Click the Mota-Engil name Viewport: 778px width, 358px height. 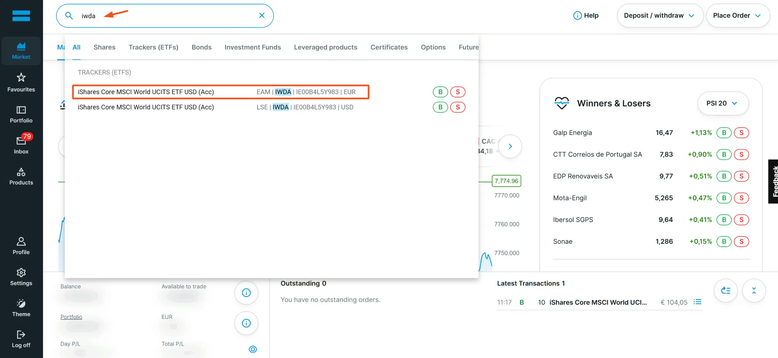coord(570,198)
